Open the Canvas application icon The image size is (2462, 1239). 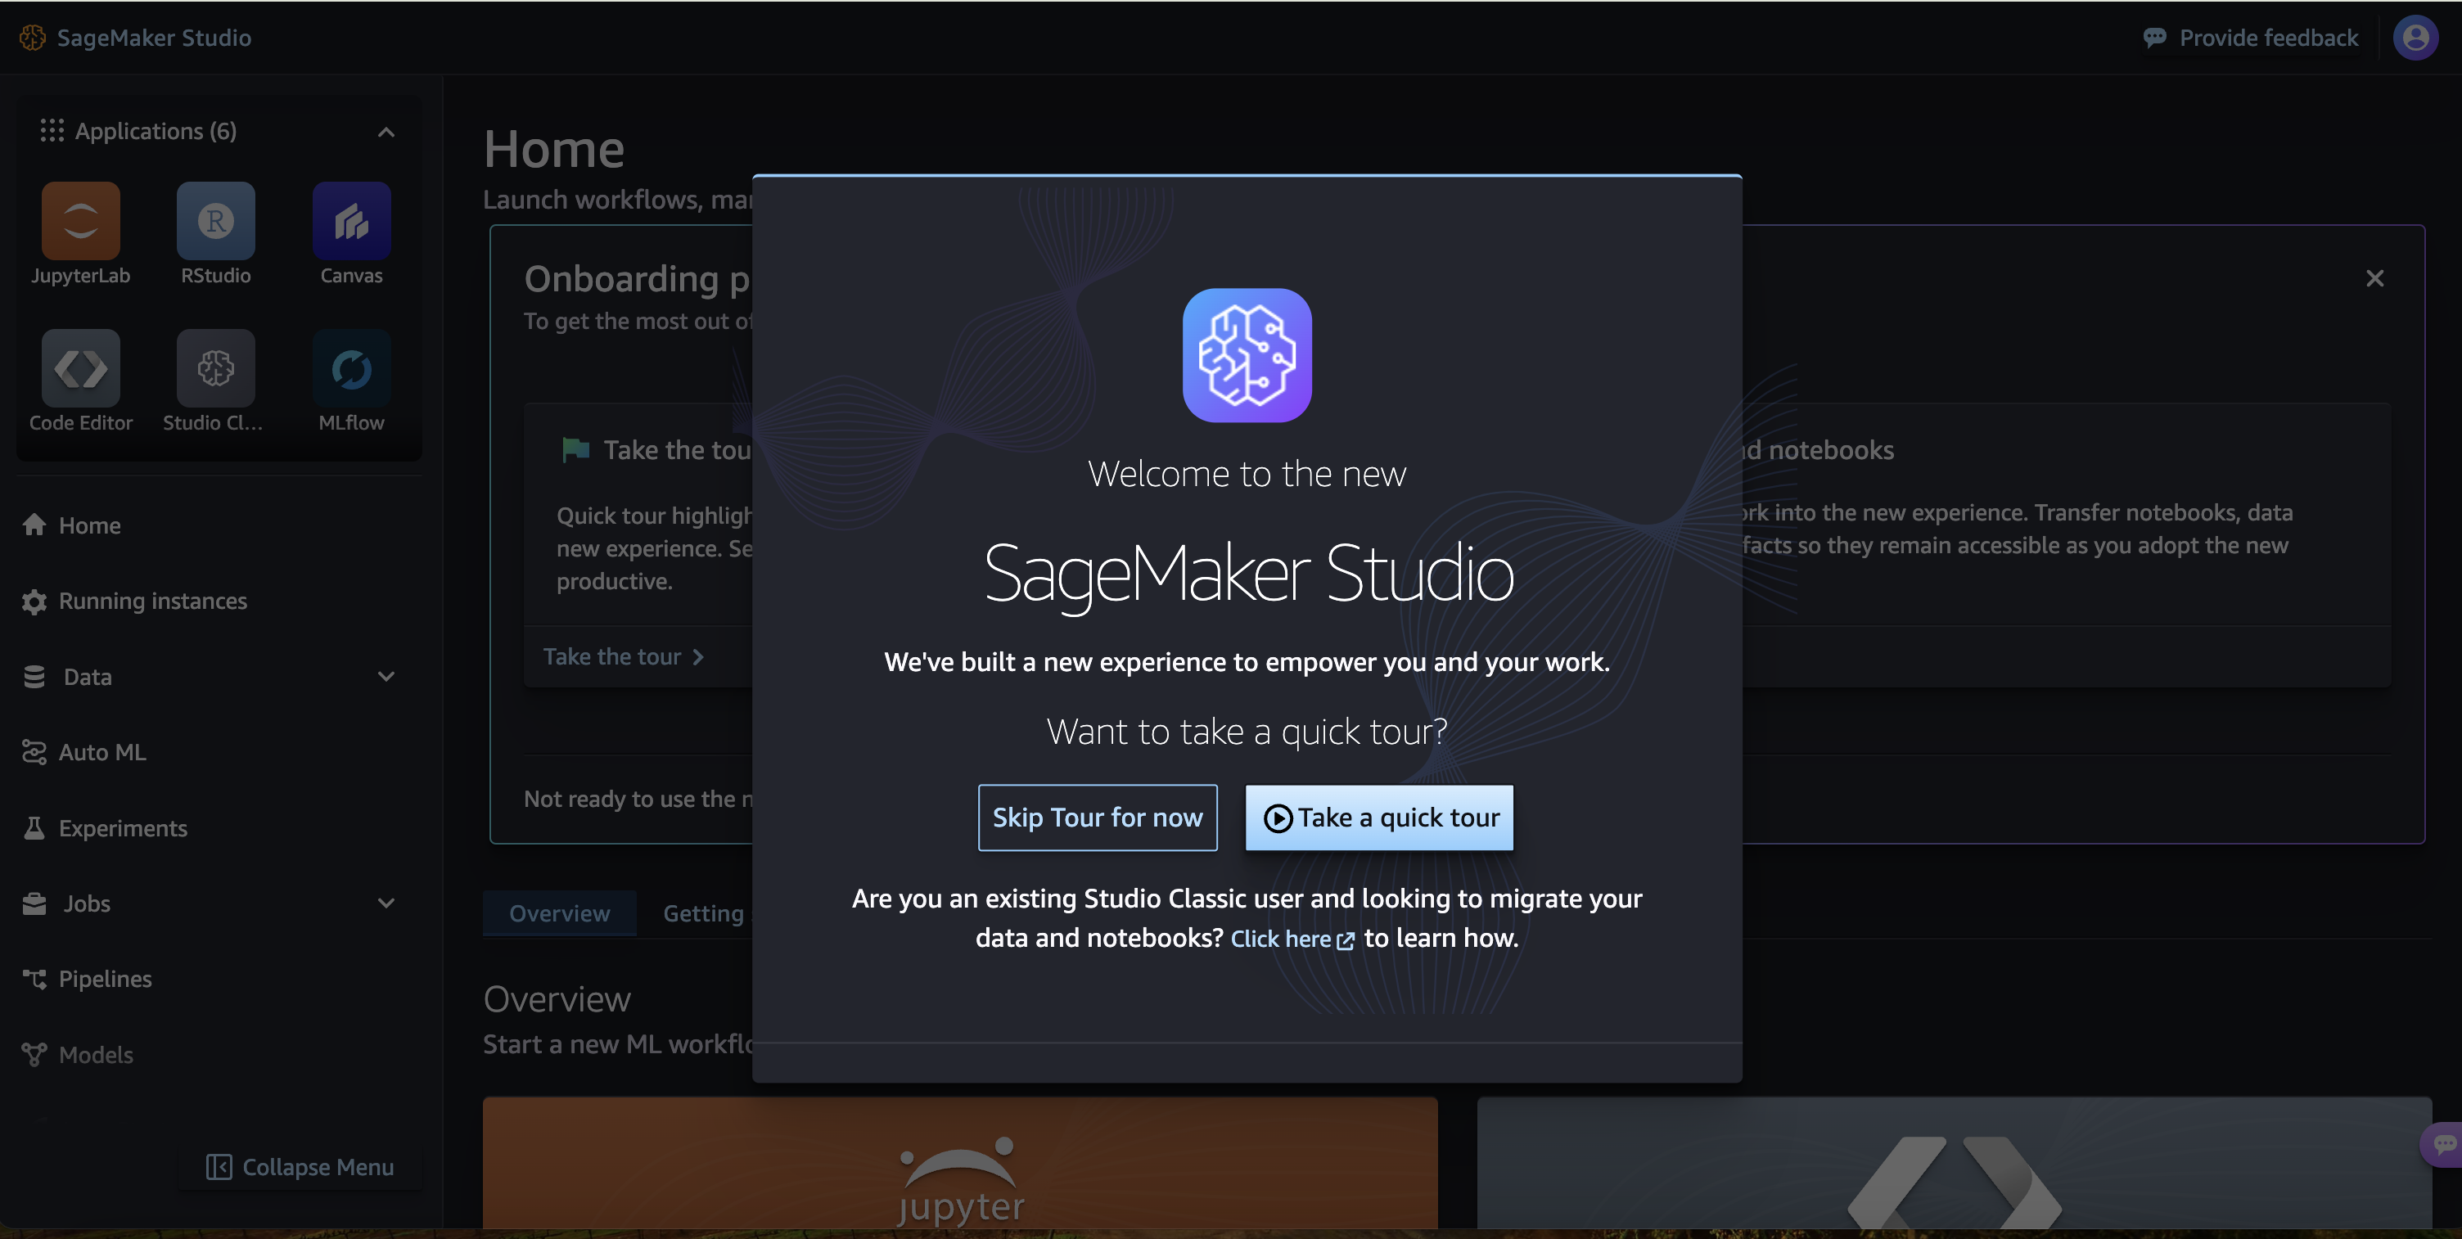(351, 221)
